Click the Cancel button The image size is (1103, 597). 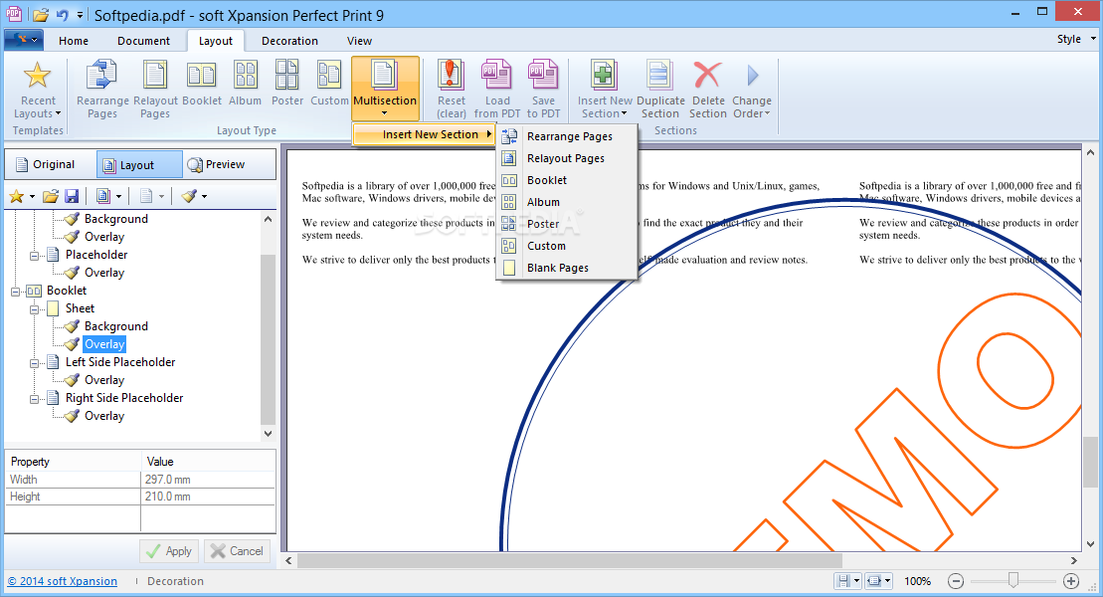[x=237, y=551]
